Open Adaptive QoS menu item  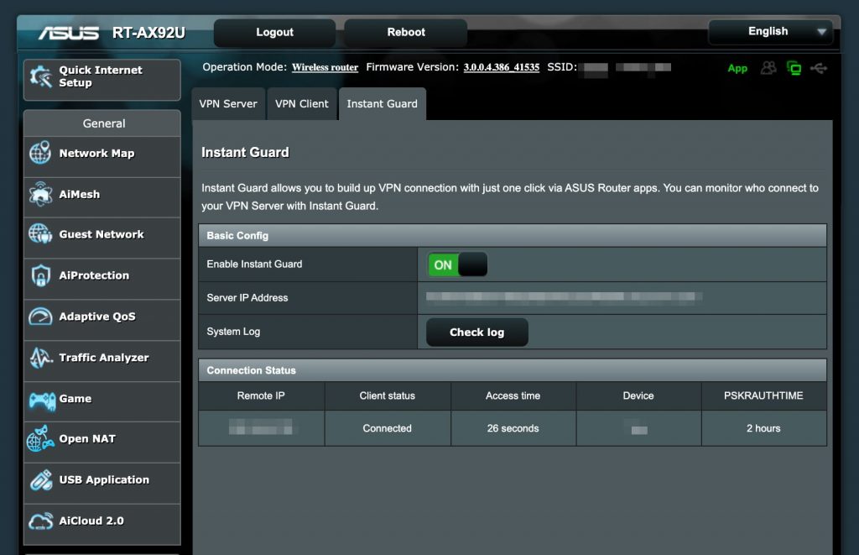(102, 320)
